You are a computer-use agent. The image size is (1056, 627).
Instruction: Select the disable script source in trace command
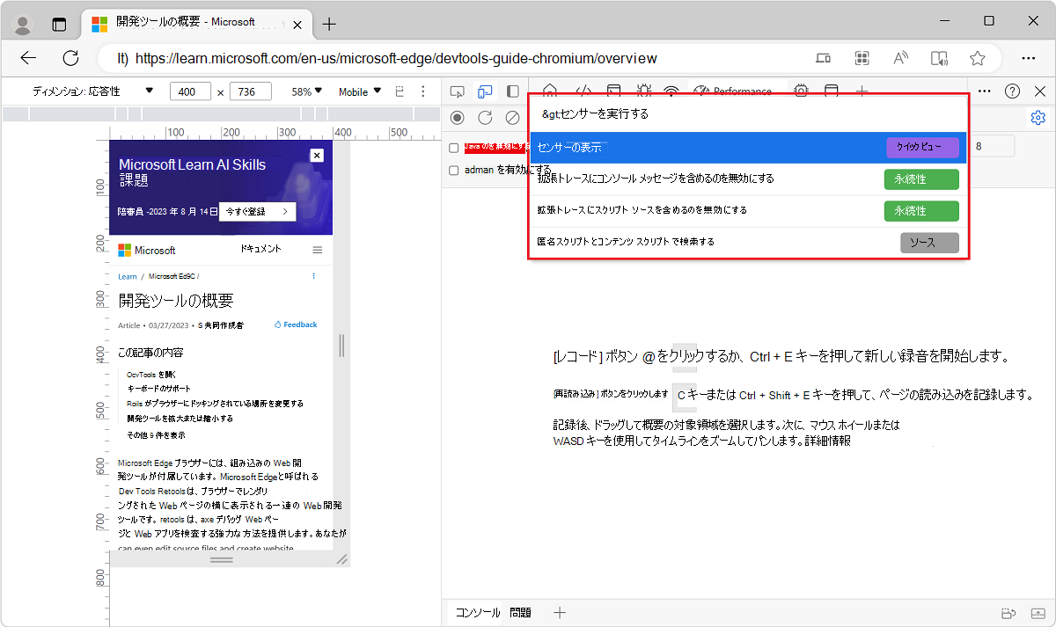pos(748,211)
